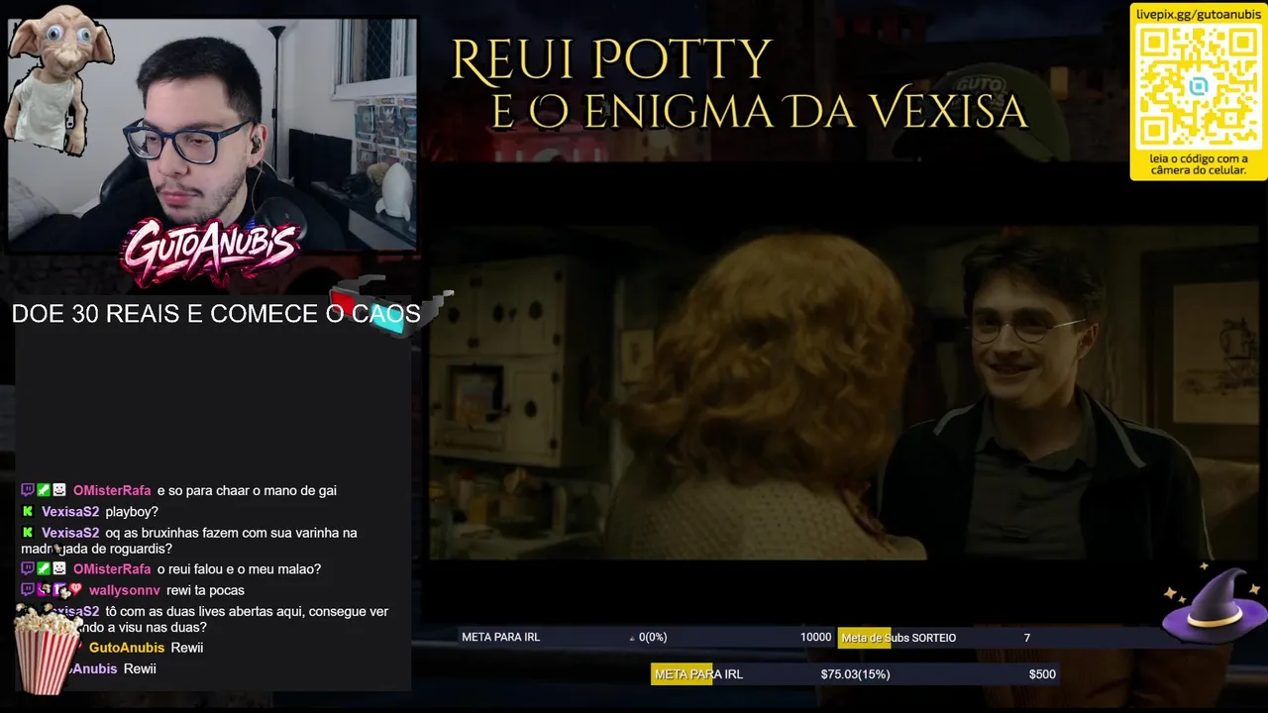Click smiley badge on 'e so para chaar' message

(59, 490)
